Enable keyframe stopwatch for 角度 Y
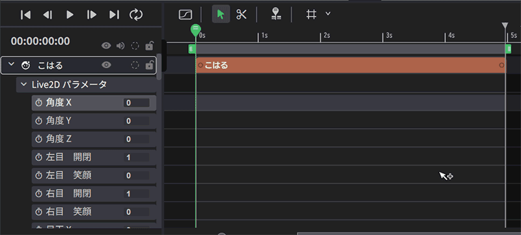521x235 pixels. (39, 121)
